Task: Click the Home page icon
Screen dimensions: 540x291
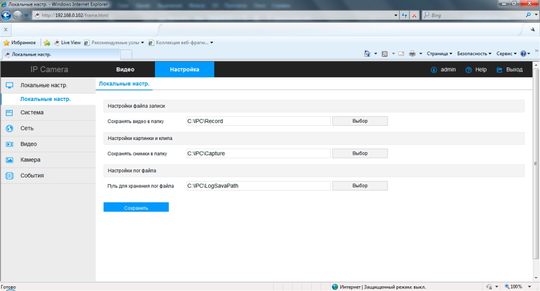Action: click(x=367, y=54)
